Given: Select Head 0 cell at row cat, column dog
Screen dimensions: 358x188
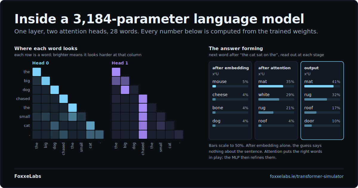Looking at the screenshot, I should pos(55,126).
